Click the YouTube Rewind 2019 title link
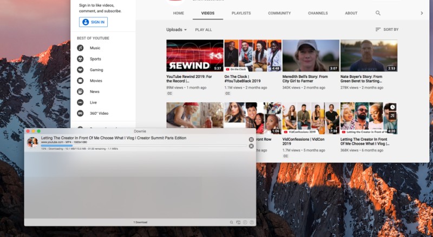This screenshot has width=433, height=237. coord(189,78)
